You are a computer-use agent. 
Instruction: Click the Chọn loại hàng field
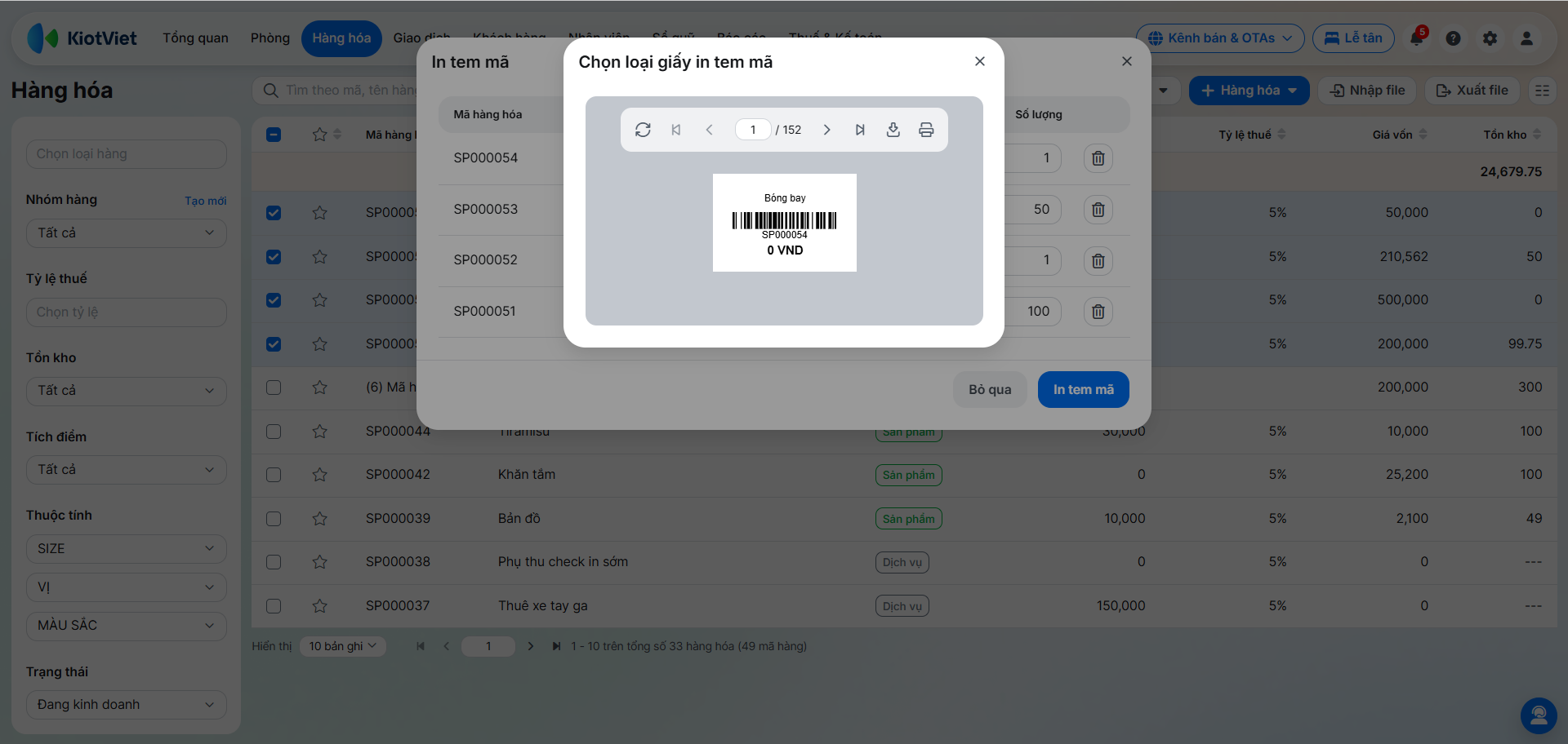[x=127, y=154]
